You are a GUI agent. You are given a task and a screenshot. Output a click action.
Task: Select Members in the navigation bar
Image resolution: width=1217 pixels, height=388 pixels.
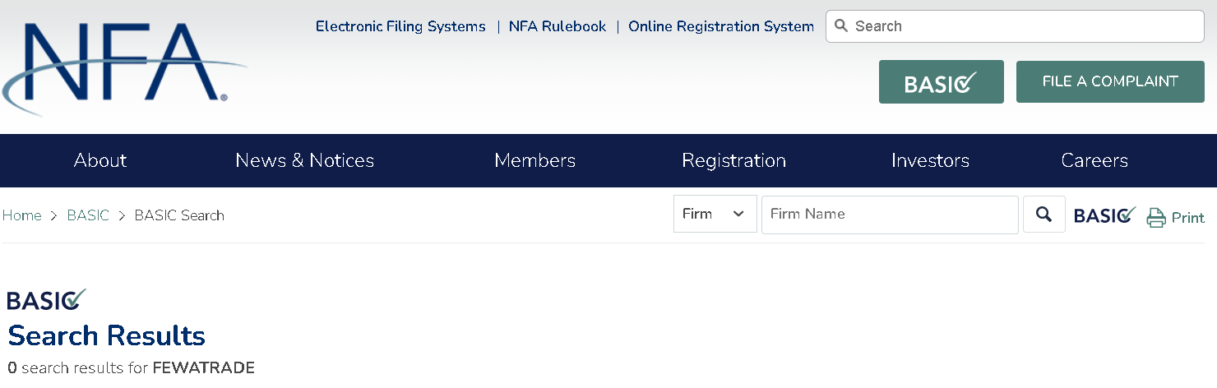tap(534, 160)
